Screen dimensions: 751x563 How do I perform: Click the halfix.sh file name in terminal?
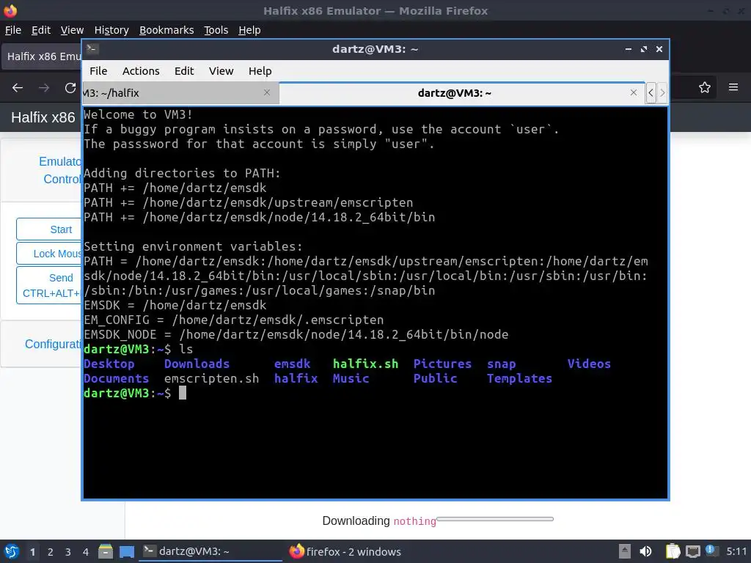[365, 364]
